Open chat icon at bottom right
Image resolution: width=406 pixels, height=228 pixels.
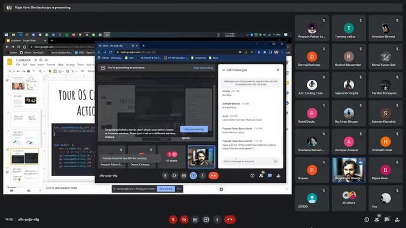tap(387, 220)
